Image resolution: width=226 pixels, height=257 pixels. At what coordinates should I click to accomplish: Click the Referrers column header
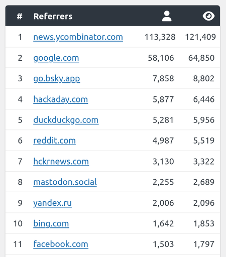[x=53, y=17]
